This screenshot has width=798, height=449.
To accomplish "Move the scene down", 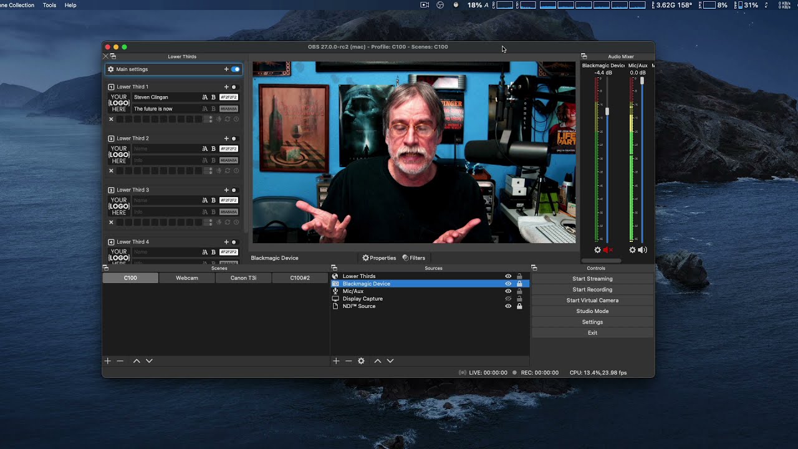I will [x=149, y=361].
